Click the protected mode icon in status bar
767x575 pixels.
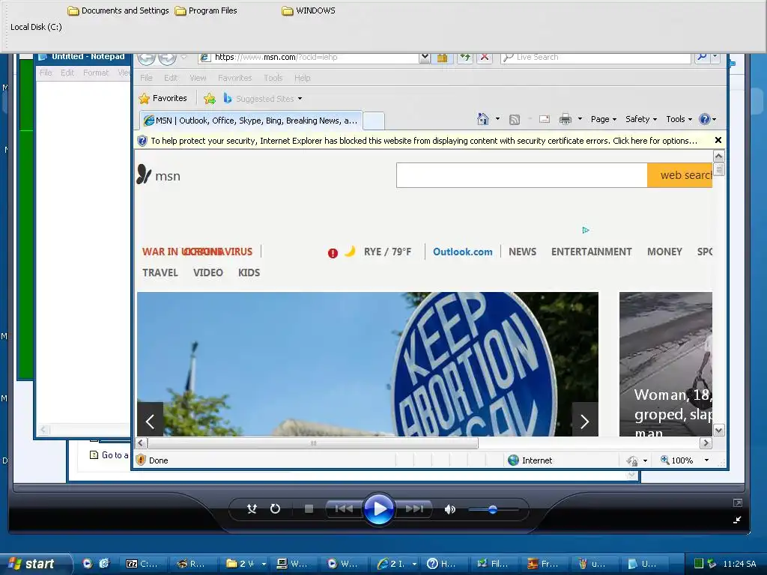(x=632, y=460)
